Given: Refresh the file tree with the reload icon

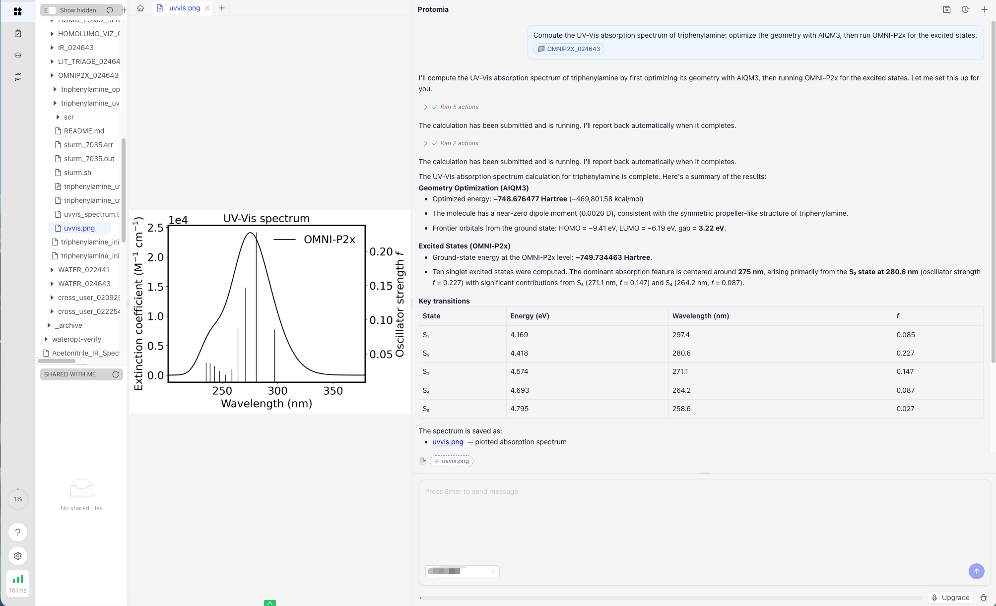Looking at the screenshot, I should click(110, 10).
